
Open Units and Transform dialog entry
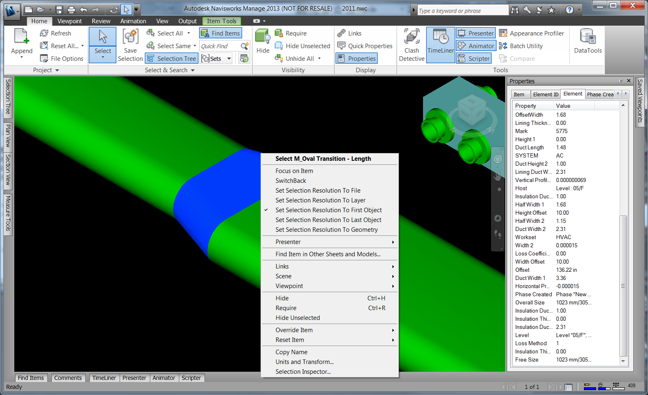330,362
